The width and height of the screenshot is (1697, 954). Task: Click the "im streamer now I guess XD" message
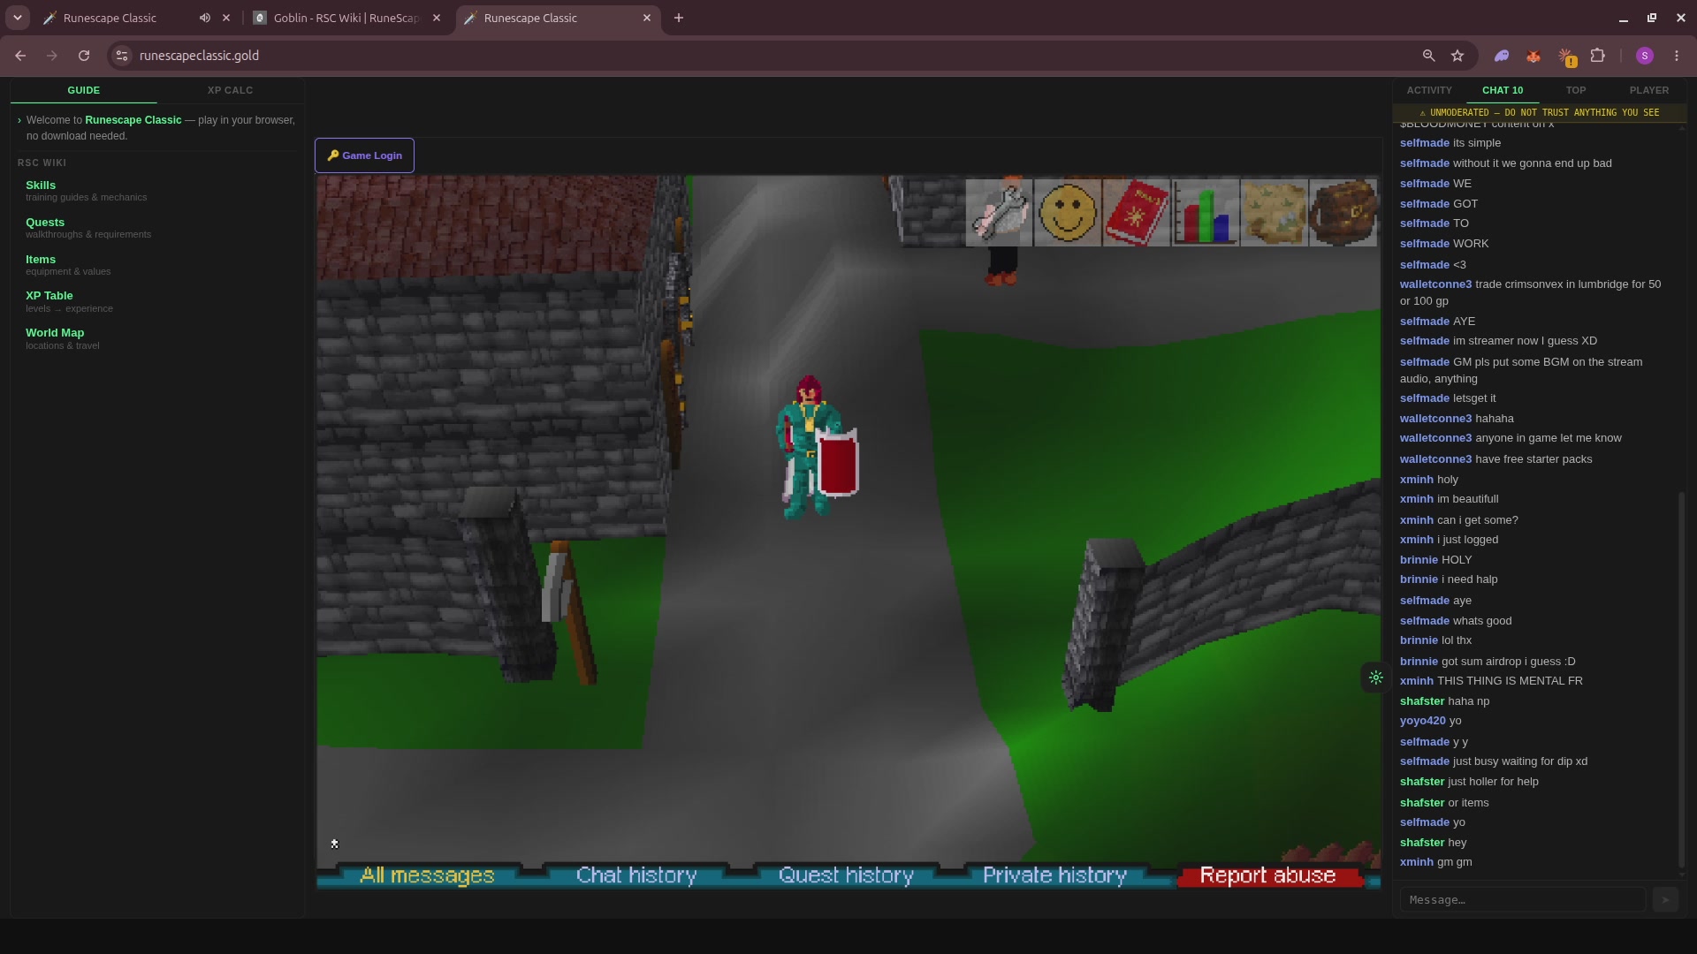[x=1525, y=341]
